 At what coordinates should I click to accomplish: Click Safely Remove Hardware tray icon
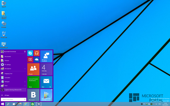(x=147, y=104)
